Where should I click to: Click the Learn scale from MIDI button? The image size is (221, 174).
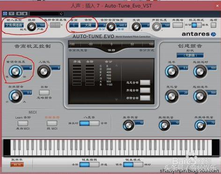click(23, 123)
